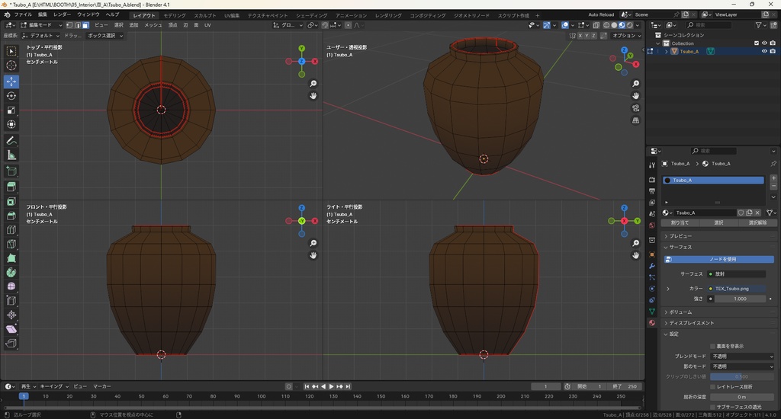Activate the Extrude Region tool
The height and width of the screenshot is (419, 781).
coord(11,187)
